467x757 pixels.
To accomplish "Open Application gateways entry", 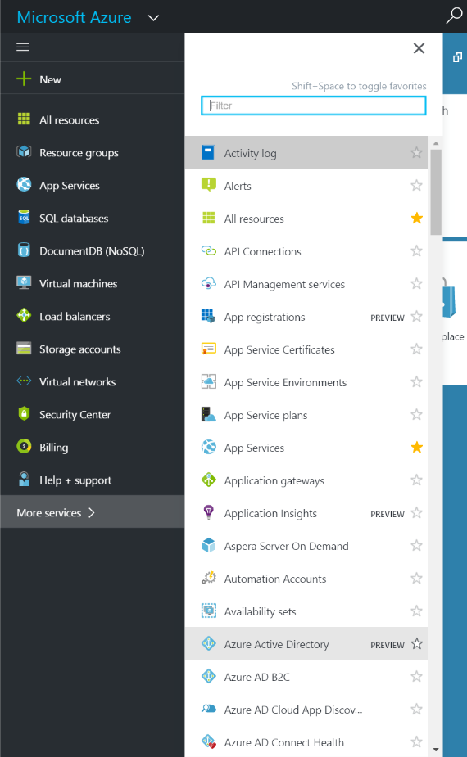I will (x=306, y=480).
